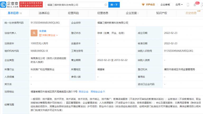
Task: Click the 纳税人资质 label cell
Action: coord(149,60)
